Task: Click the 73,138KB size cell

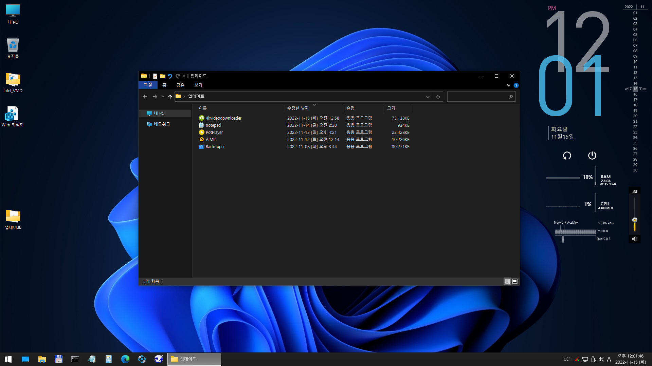Action: pyautogui.click(x=400, y=118)
